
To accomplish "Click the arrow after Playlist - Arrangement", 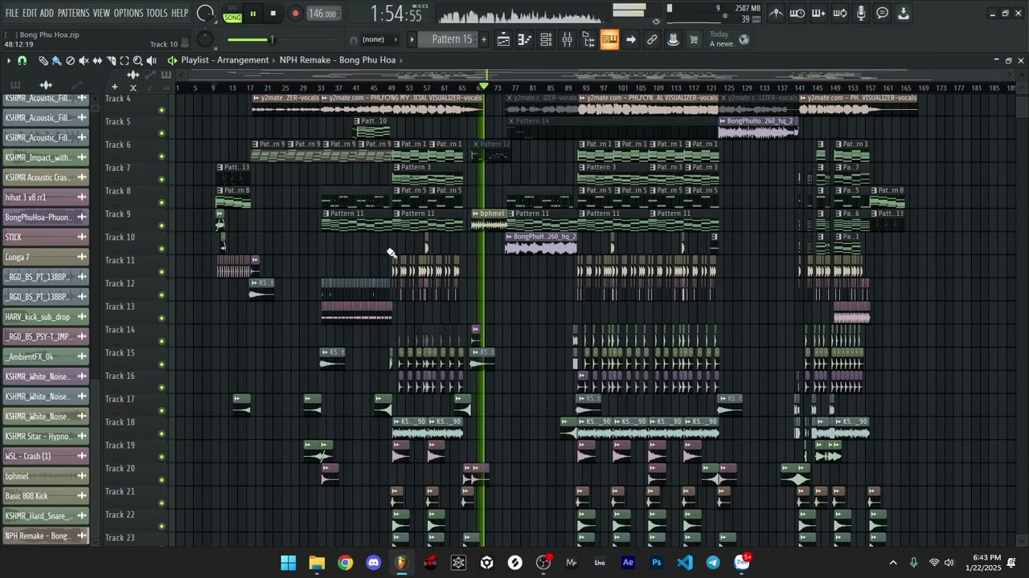I will click(274, 60).
